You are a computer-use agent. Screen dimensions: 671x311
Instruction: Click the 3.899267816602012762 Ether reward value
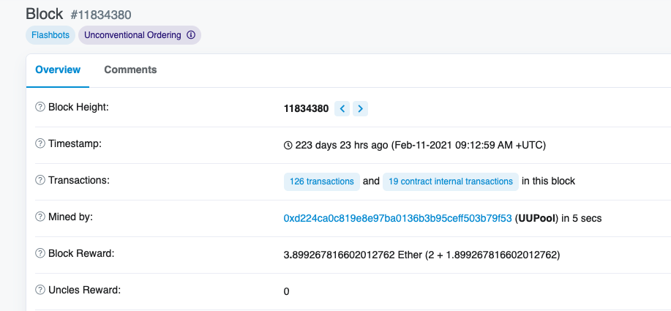tap(339, 255)
